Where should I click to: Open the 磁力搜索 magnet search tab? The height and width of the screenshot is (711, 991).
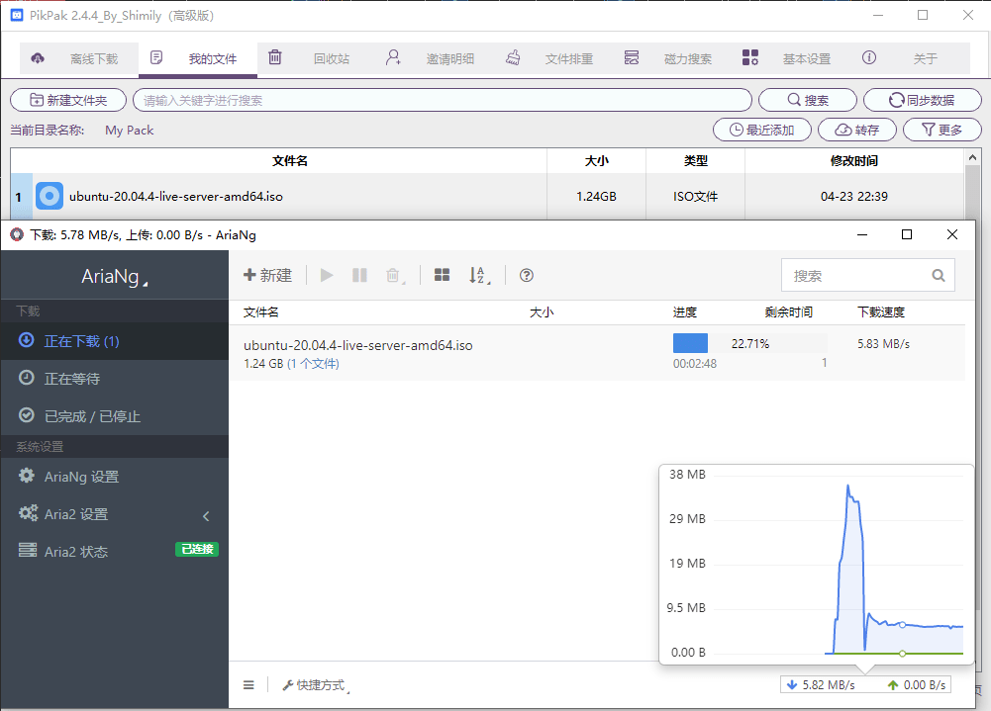(673, 58)
